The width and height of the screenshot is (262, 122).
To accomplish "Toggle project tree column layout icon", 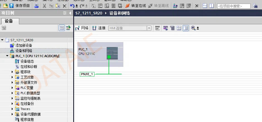I will coord(65,13).
